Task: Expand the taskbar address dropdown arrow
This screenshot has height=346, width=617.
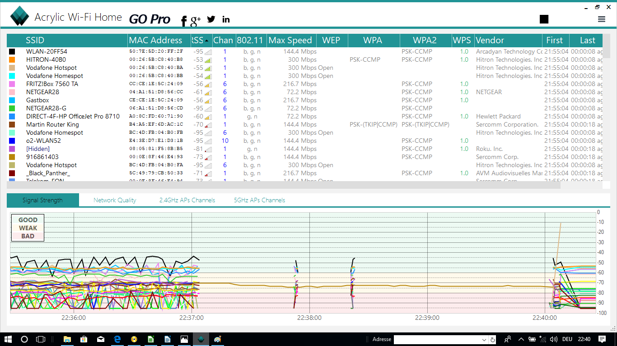Action: click(x=484, y=340)
